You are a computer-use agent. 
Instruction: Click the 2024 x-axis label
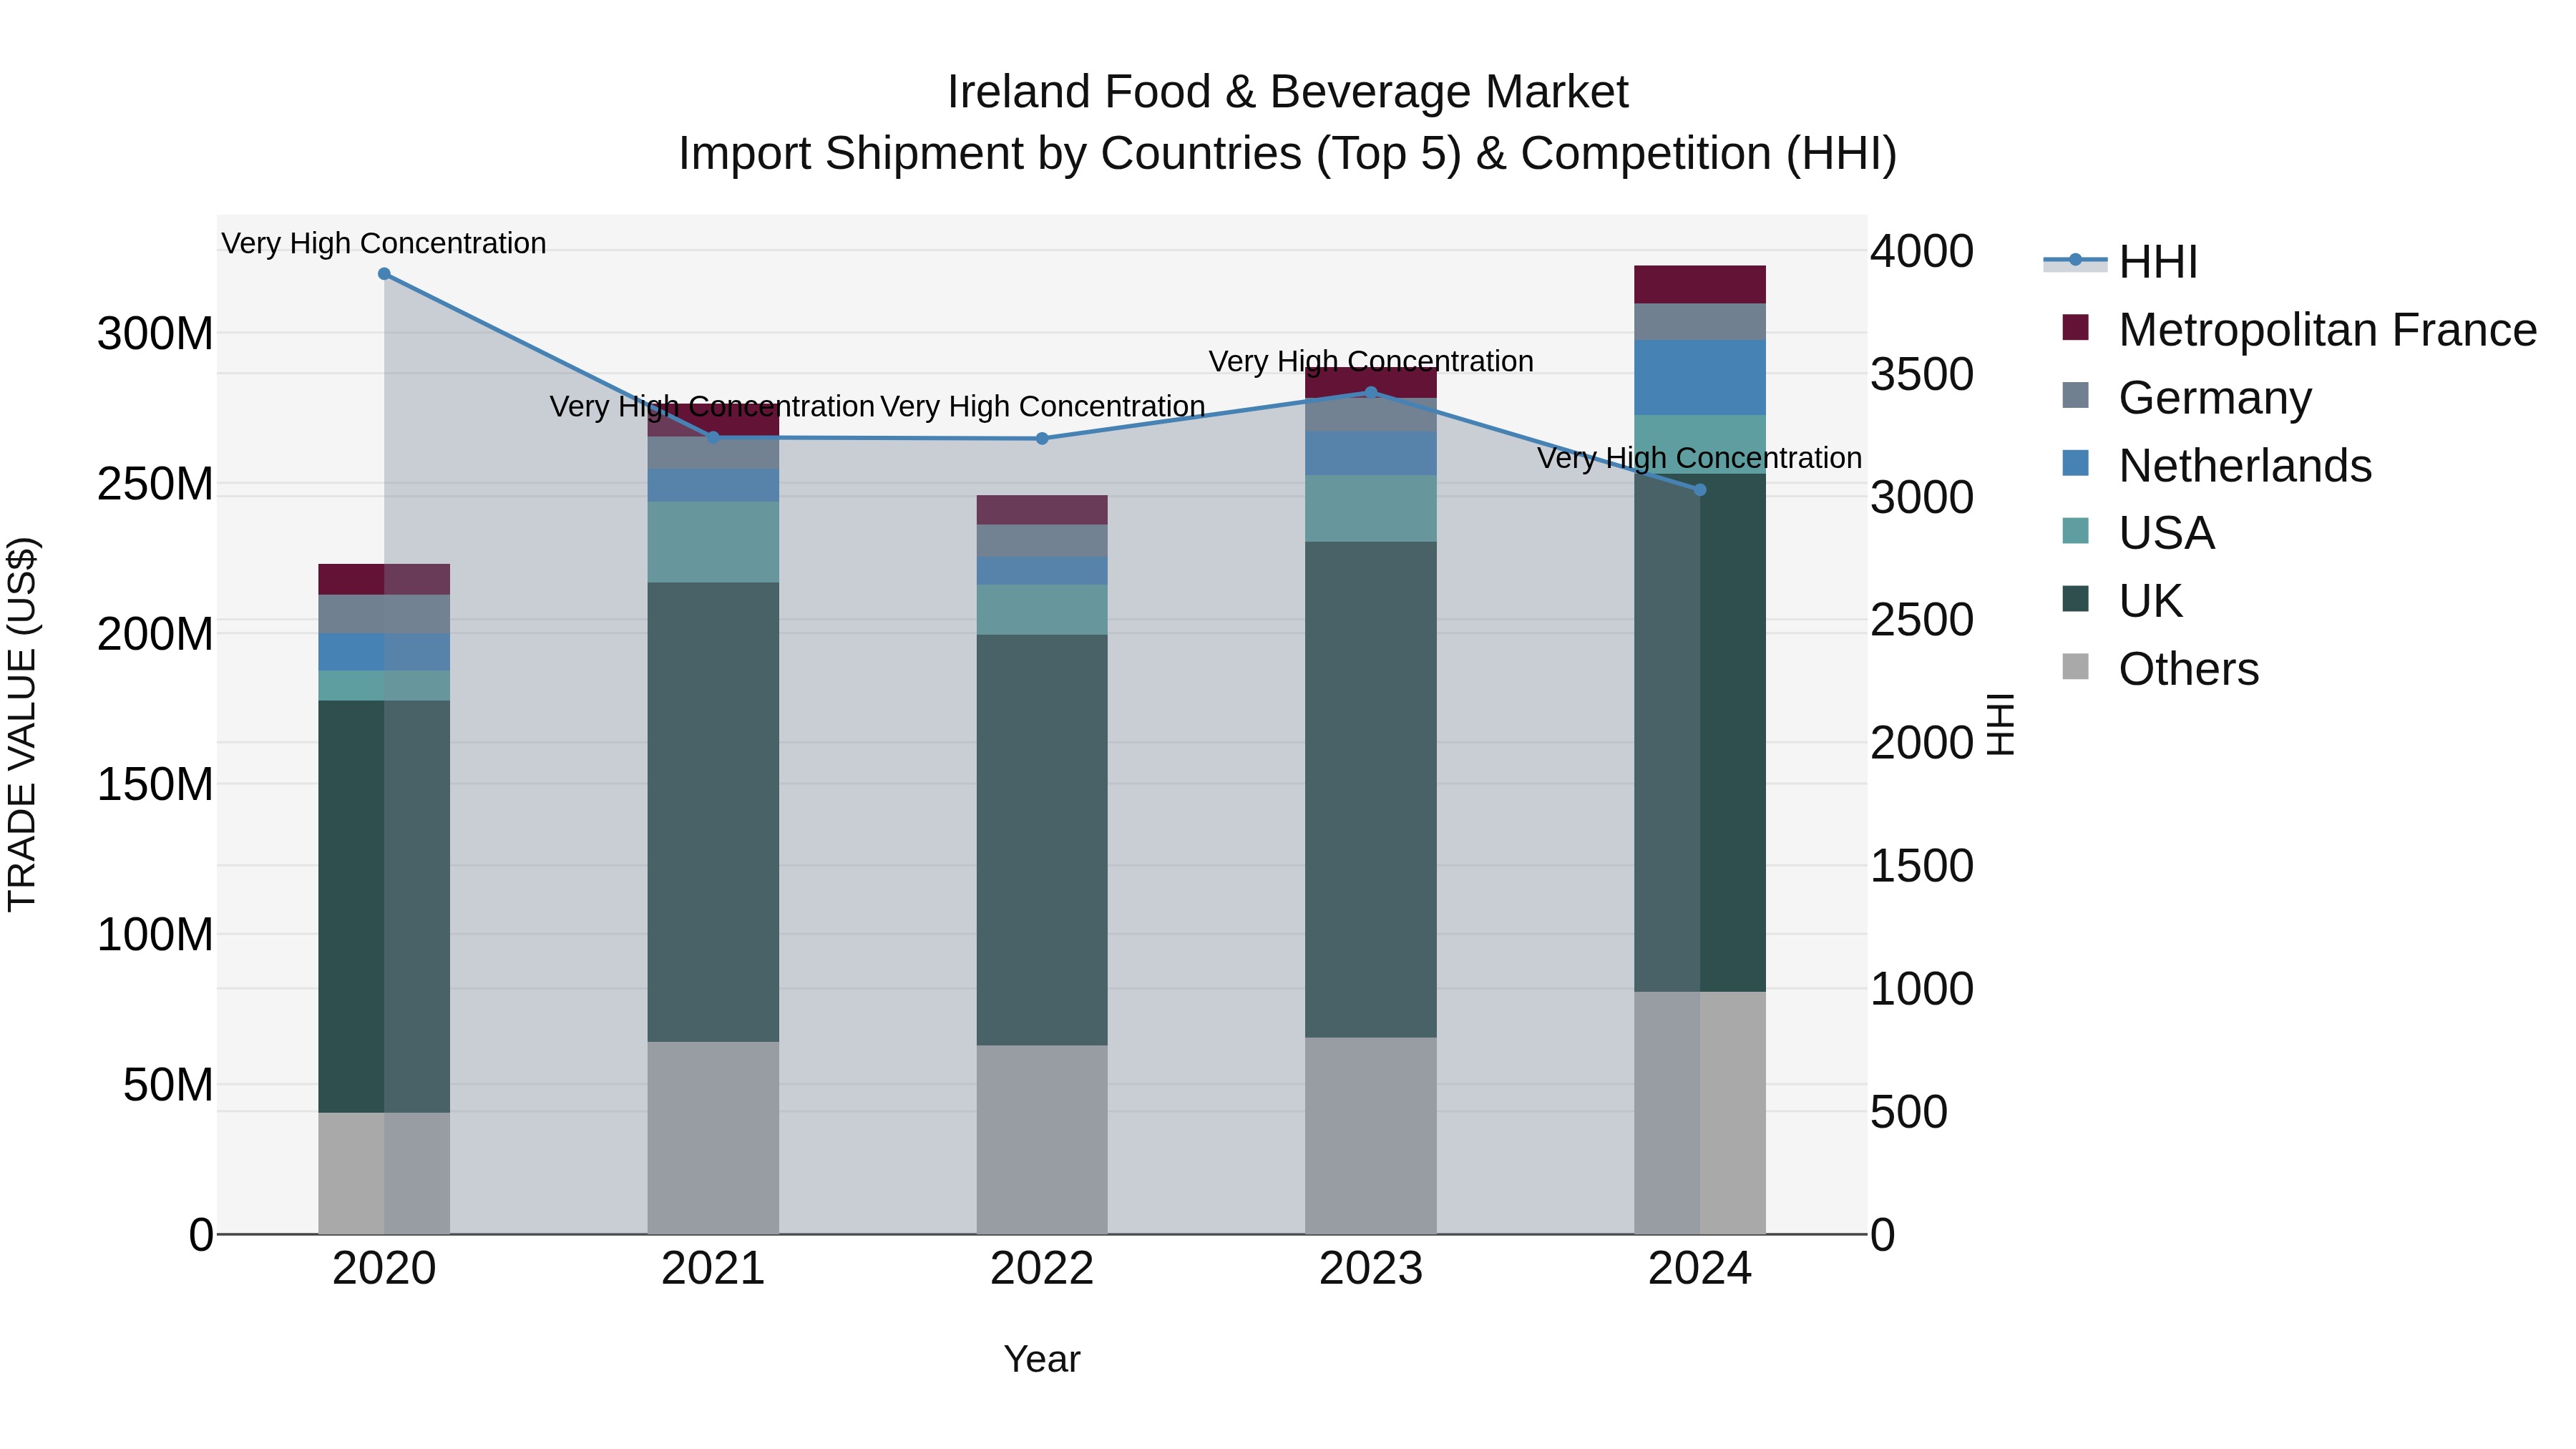(1700, 1269)
